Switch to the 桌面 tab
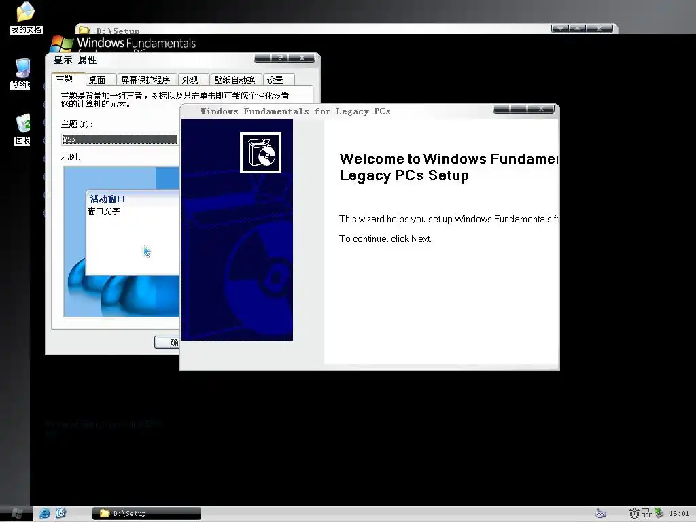The image size is (696, 522). point(101,80)
